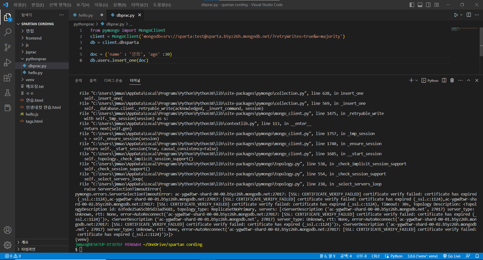Viewport: 483px width, 260px height.
Task: Switch to the hello.py editor tab
Action: pyautogui.click(x=88, y=15)
